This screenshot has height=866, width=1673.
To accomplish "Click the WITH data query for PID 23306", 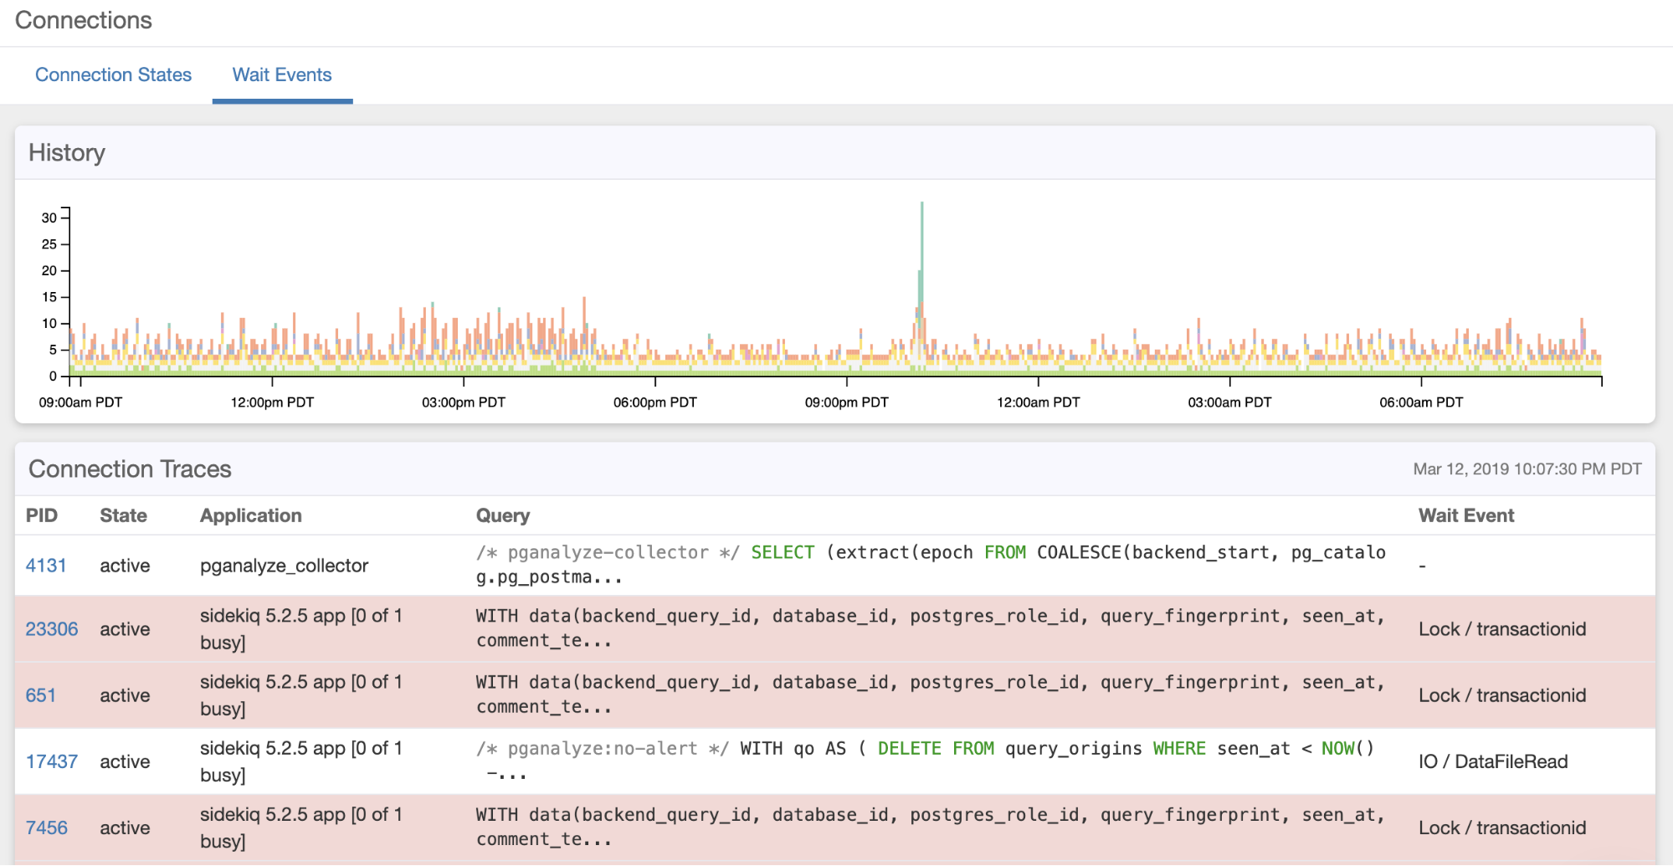I will tap(931, 628).
